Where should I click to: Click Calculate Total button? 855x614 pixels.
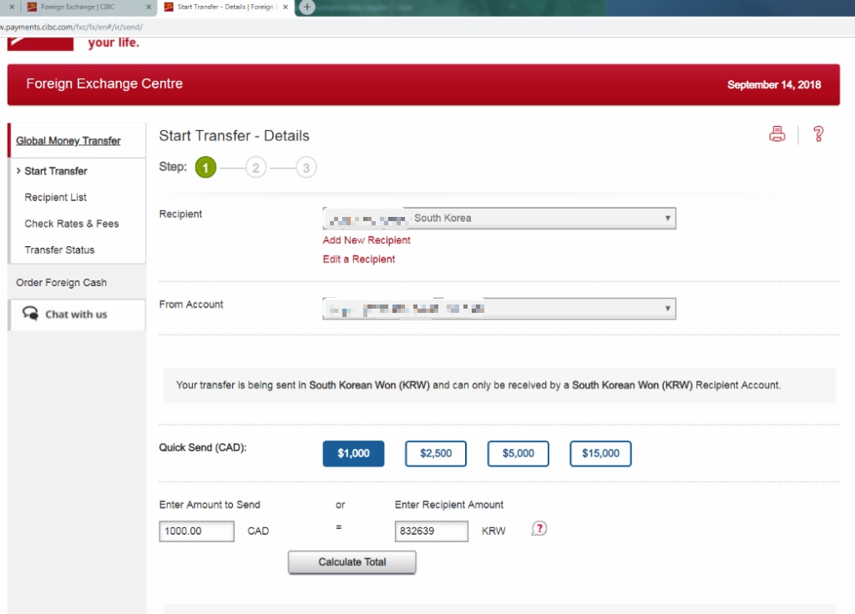[352, 562]
